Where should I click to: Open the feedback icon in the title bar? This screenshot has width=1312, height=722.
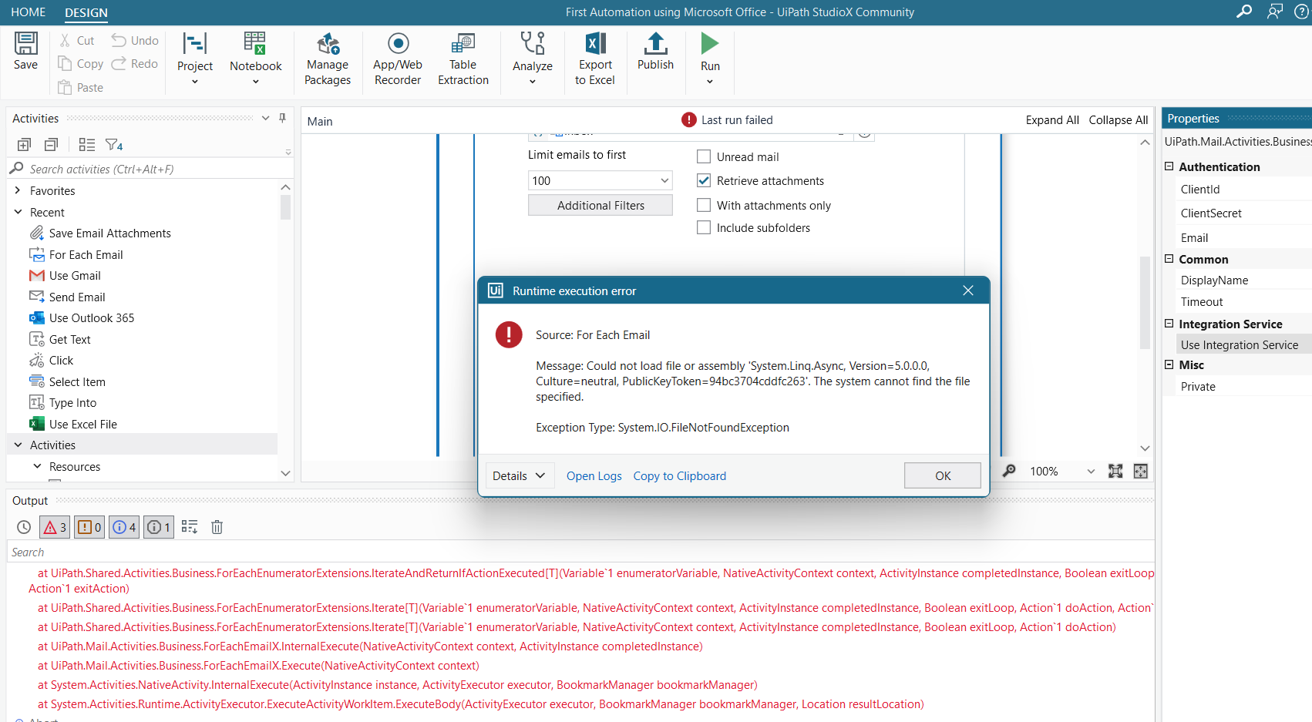1275,12
